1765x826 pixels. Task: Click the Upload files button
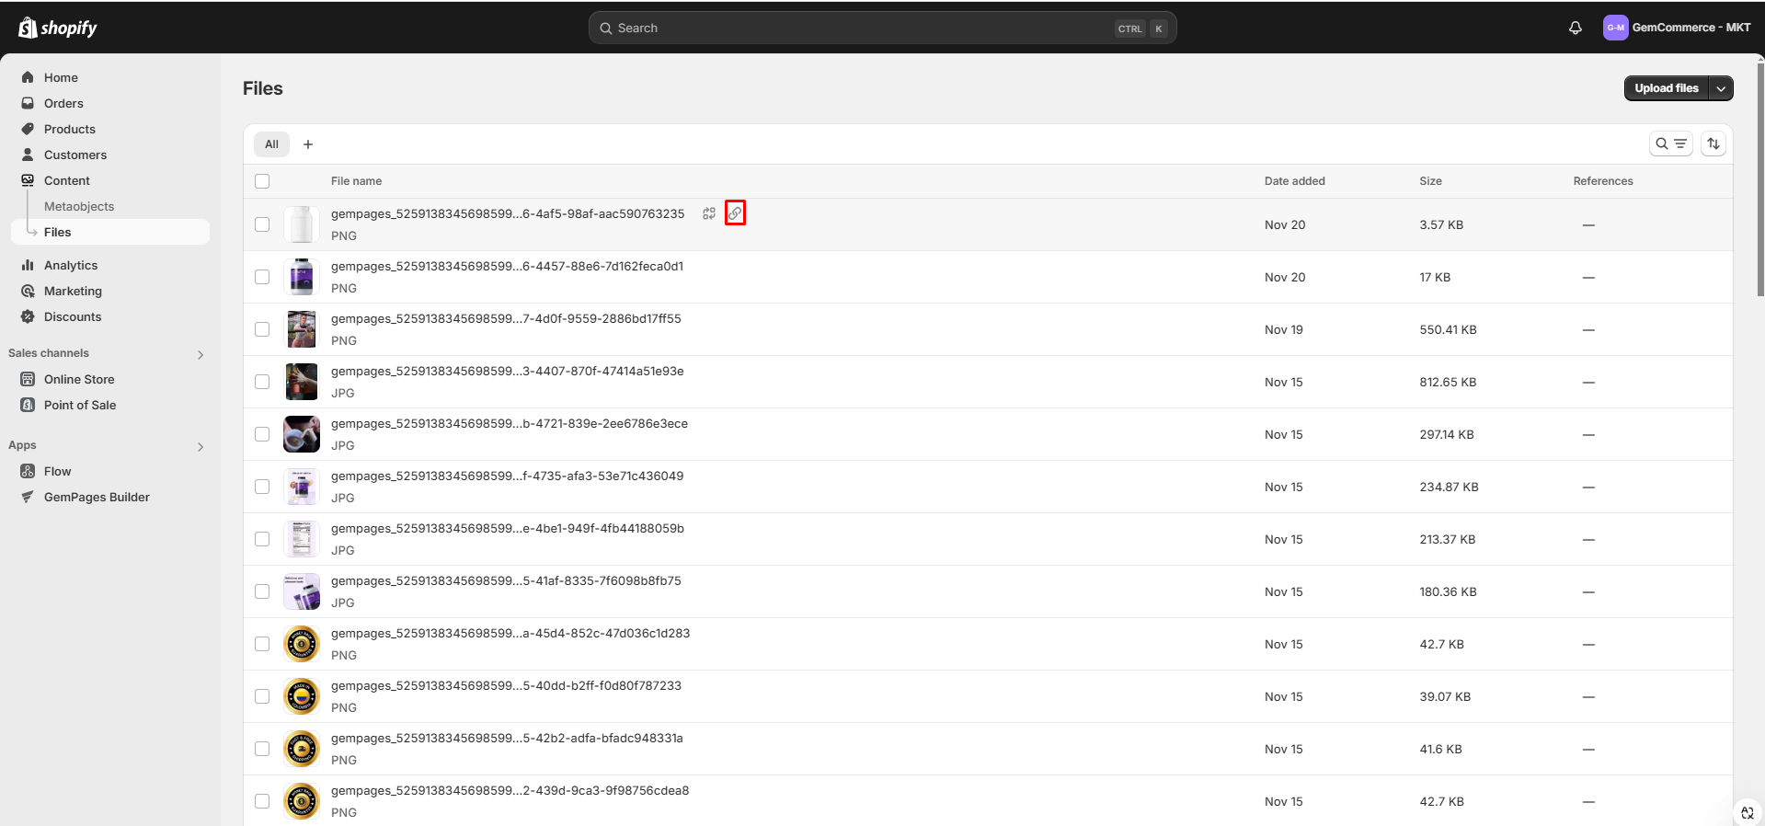[1666, 88]
